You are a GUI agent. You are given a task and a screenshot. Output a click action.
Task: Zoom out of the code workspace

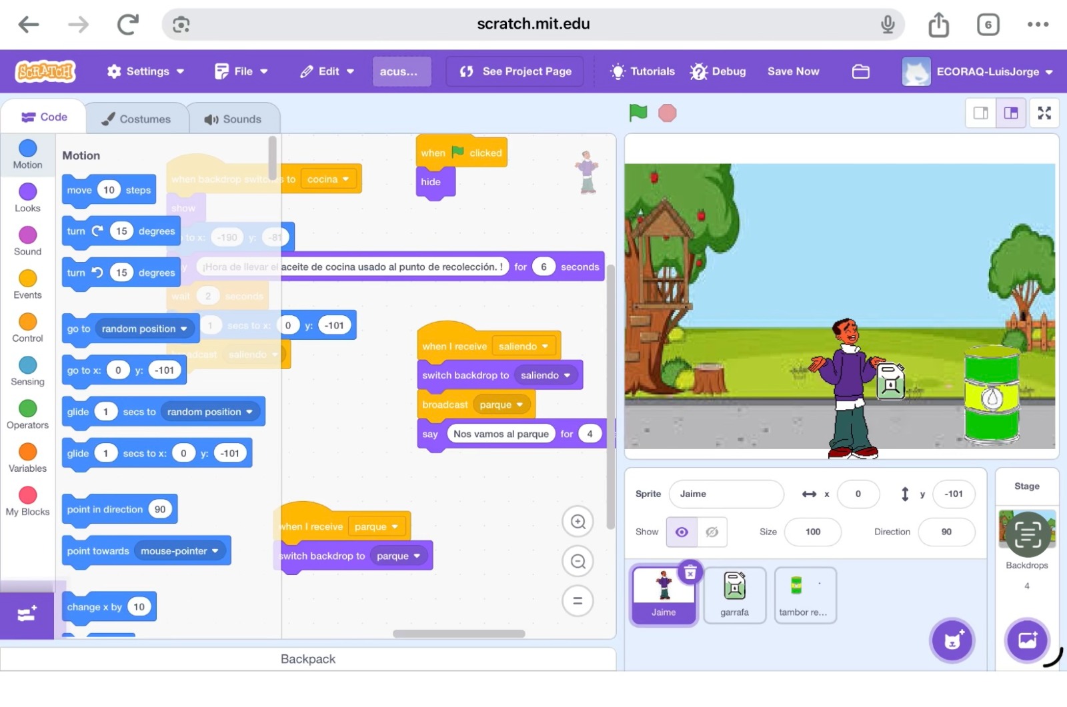[x=578, y=562]
